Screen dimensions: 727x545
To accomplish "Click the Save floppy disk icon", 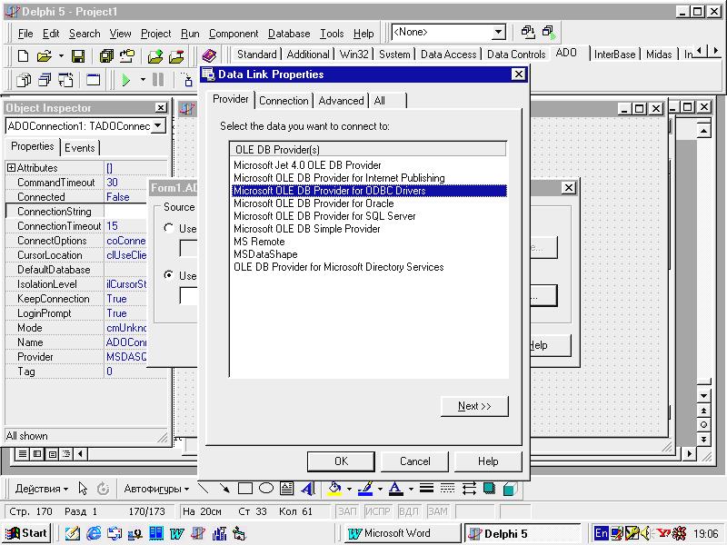I will click(78, 56).
